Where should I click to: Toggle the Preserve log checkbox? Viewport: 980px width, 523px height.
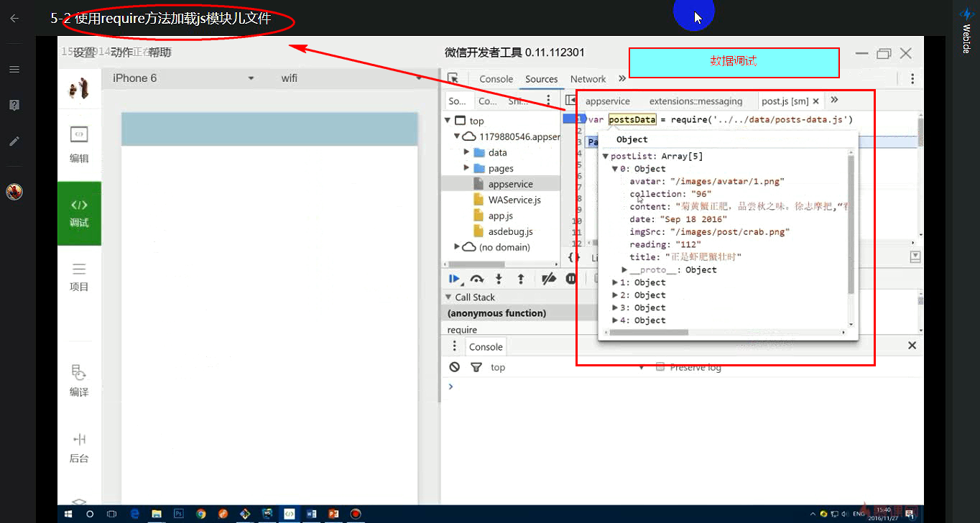(x=660, y=367)
